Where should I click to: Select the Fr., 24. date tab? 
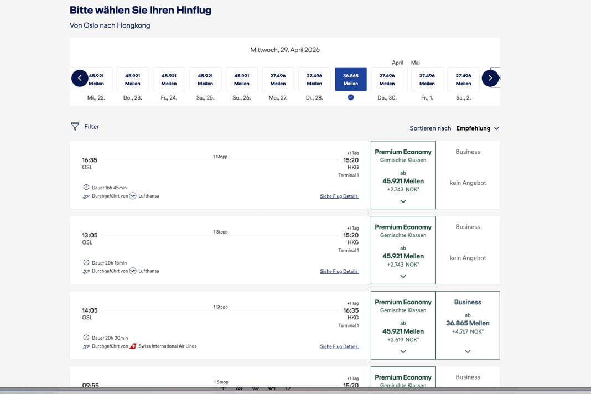coord(169,79)
